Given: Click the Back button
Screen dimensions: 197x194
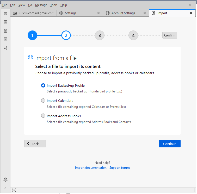Looking at the screenshot, I should pyautogui.click(x=35, y=144).
